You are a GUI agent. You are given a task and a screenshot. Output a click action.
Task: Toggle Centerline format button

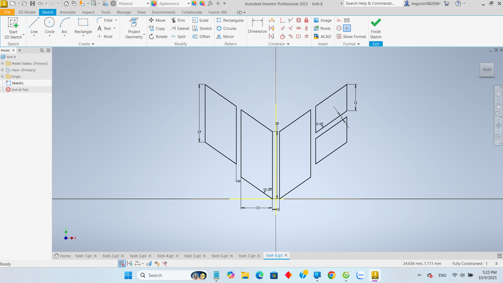tap(339, 28)
